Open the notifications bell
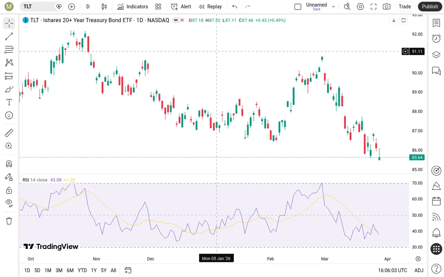The image size is (444, 277). click(x=436, y=233)
